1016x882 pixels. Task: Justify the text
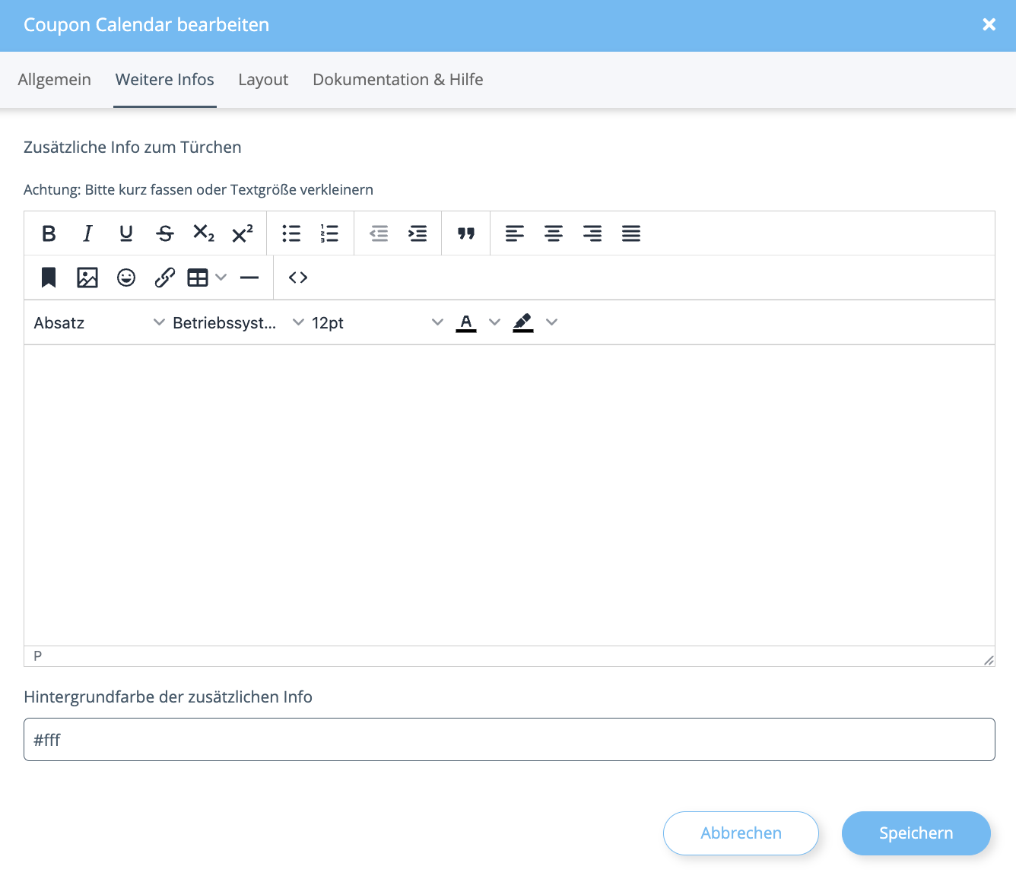pyautogui.click(x=631, y=233)
